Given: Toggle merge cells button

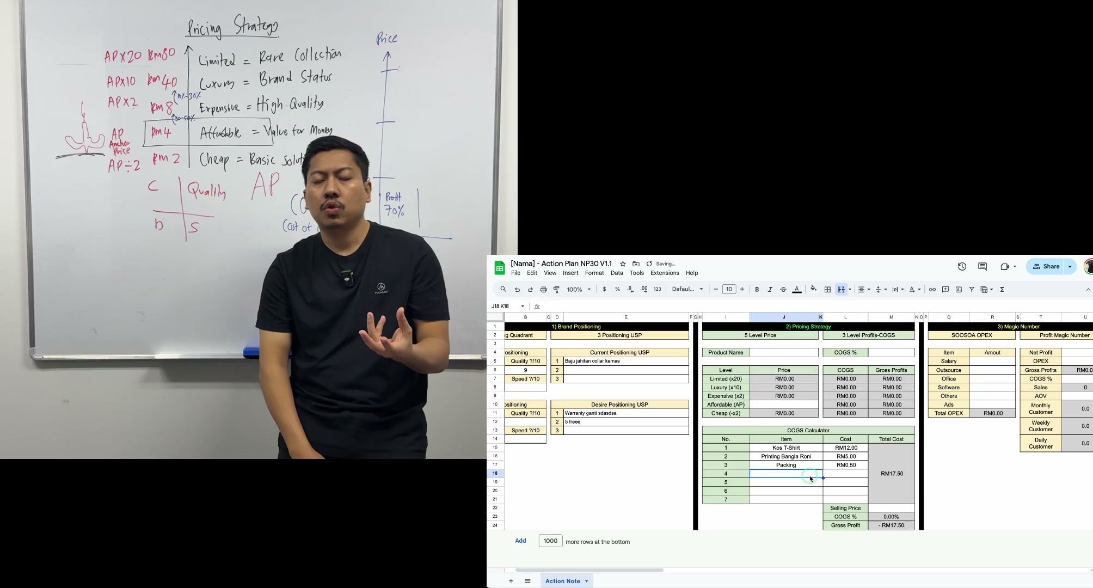Looking at the screenshot, I should pos(841,290).
